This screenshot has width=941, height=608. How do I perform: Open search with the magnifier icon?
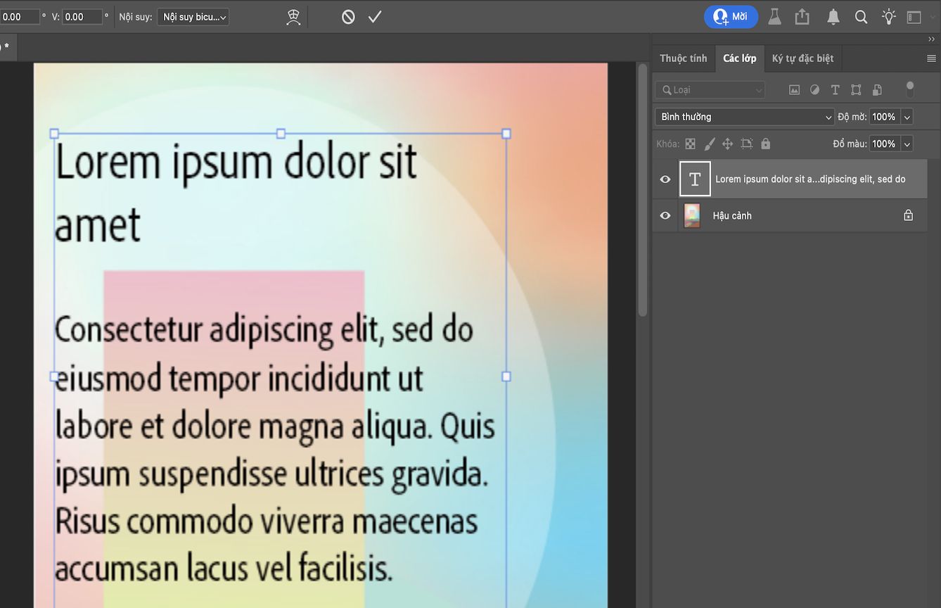861,16
